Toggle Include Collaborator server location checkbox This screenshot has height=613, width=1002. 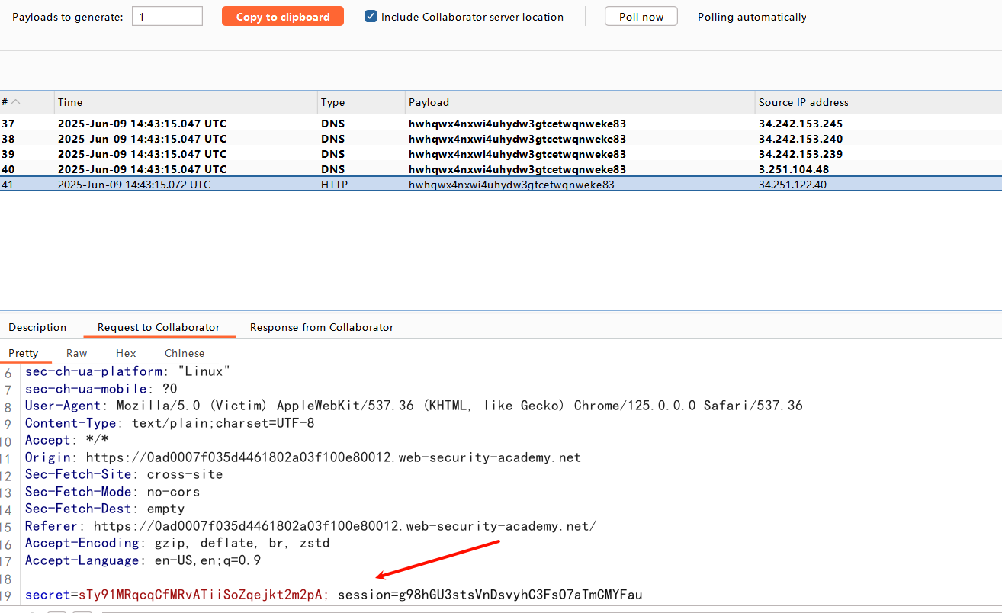coord(371,17)
